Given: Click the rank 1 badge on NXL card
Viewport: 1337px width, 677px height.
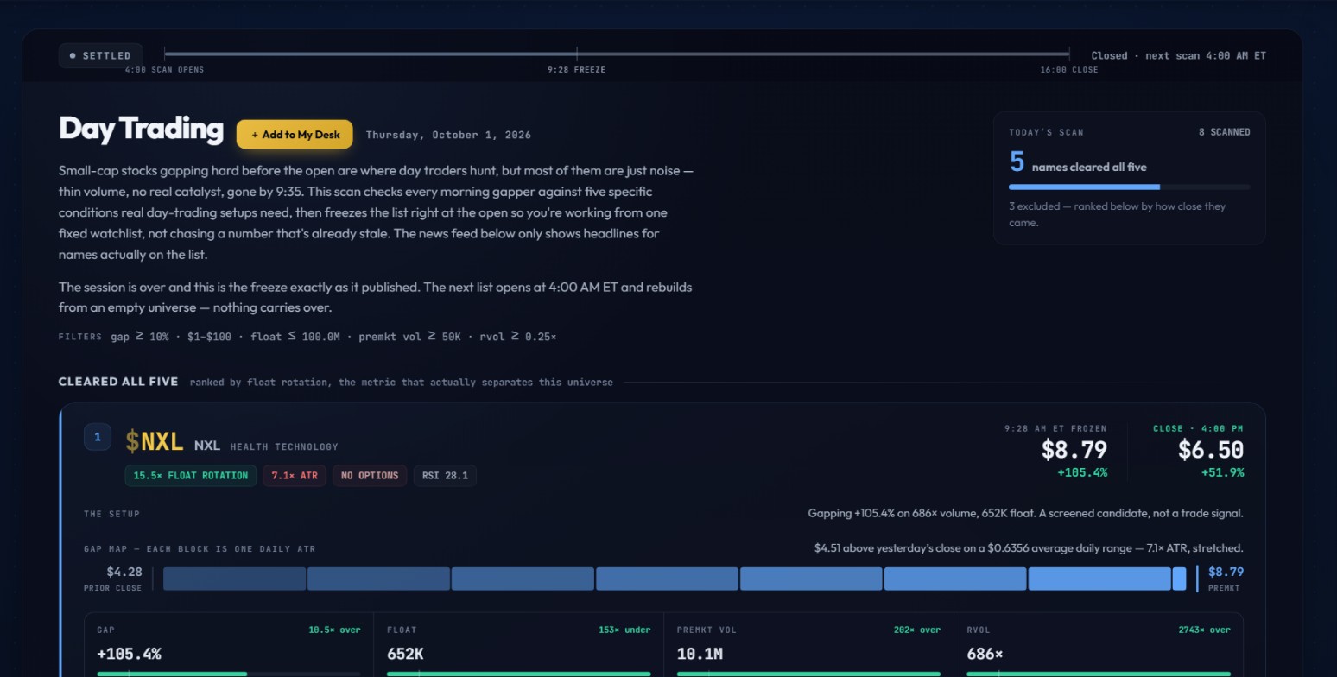Looking at the screenshot, I should pos(98,437).
